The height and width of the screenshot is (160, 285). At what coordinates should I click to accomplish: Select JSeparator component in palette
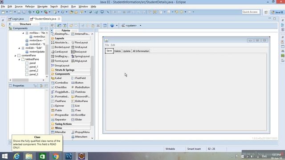(59, 120)
